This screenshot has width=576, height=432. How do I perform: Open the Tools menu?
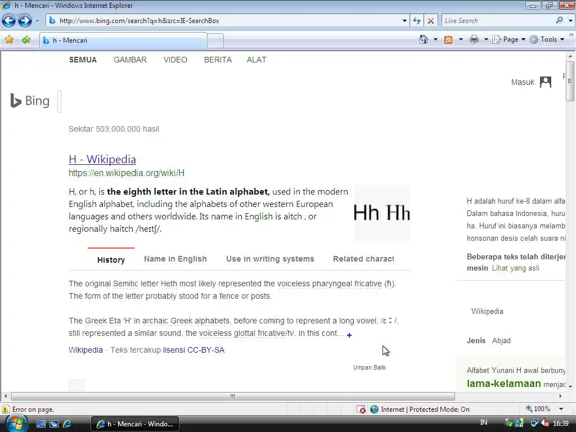tap(547, 39)
